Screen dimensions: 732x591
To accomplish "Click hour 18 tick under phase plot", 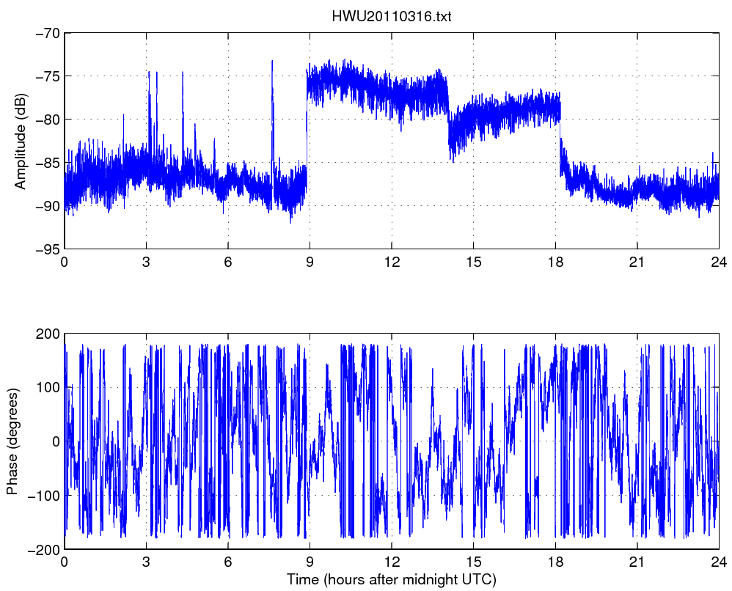I will coord(555,562).
